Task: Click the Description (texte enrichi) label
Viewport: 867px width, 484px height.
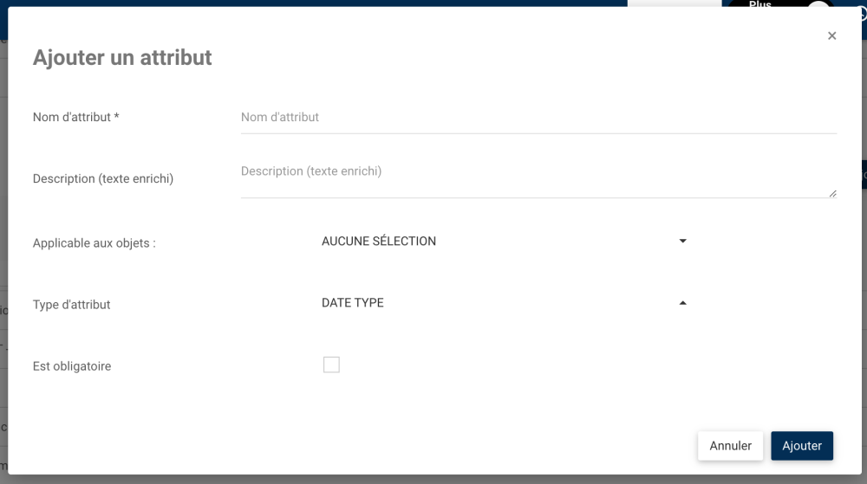Action: pos(103,179)
